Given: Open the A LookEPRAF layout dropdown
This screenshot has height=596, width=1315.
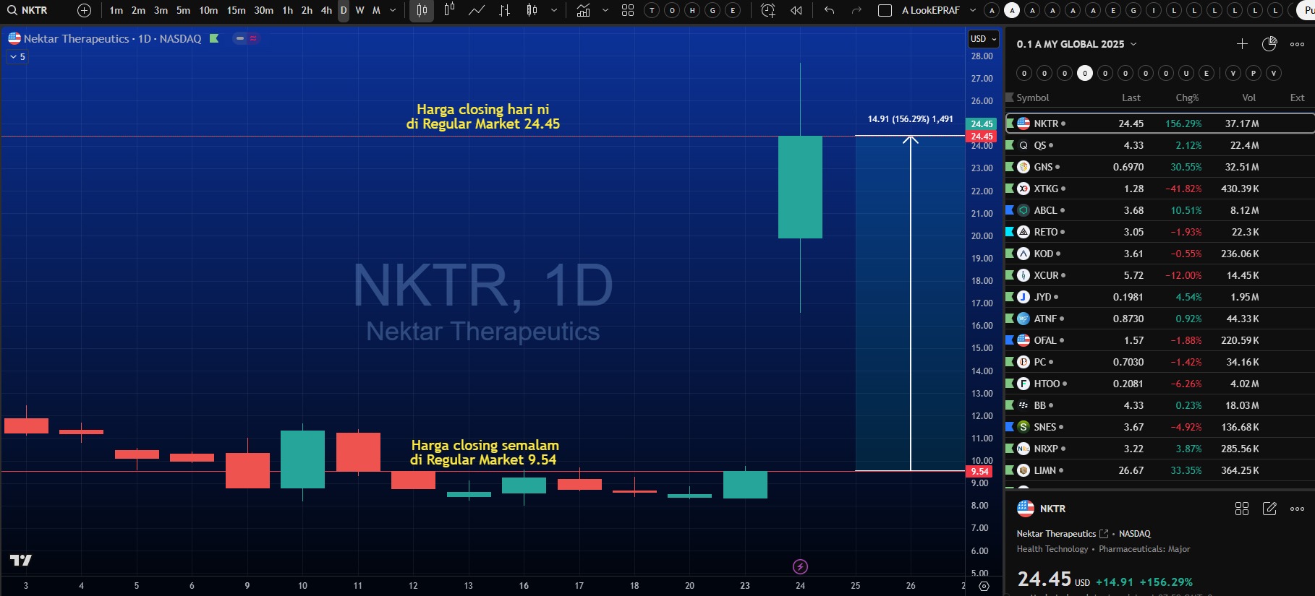Looking at the screenshot, I should click(x=973, y=10).
